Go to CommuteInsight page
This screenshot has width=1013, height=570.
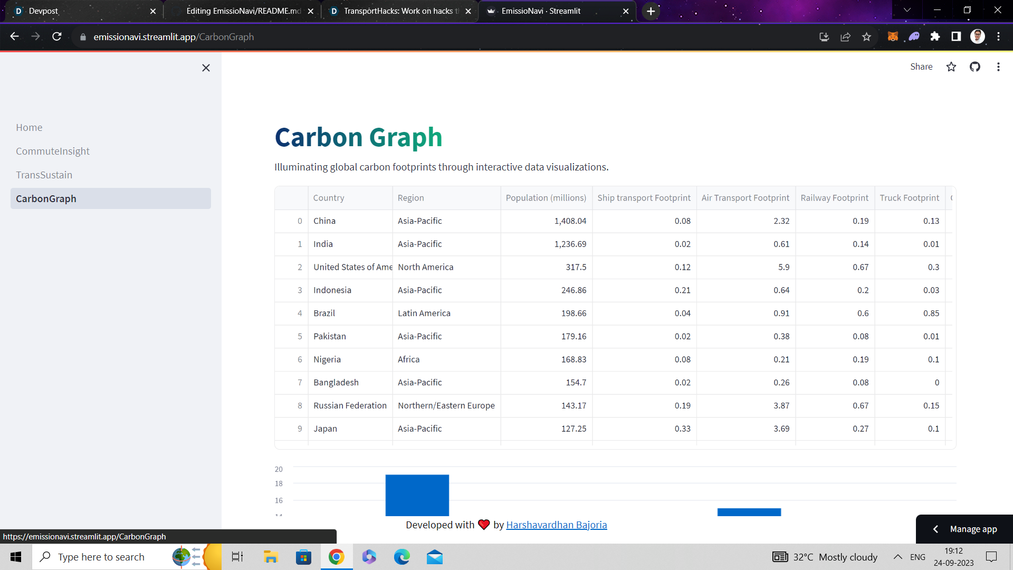[53, 151]
